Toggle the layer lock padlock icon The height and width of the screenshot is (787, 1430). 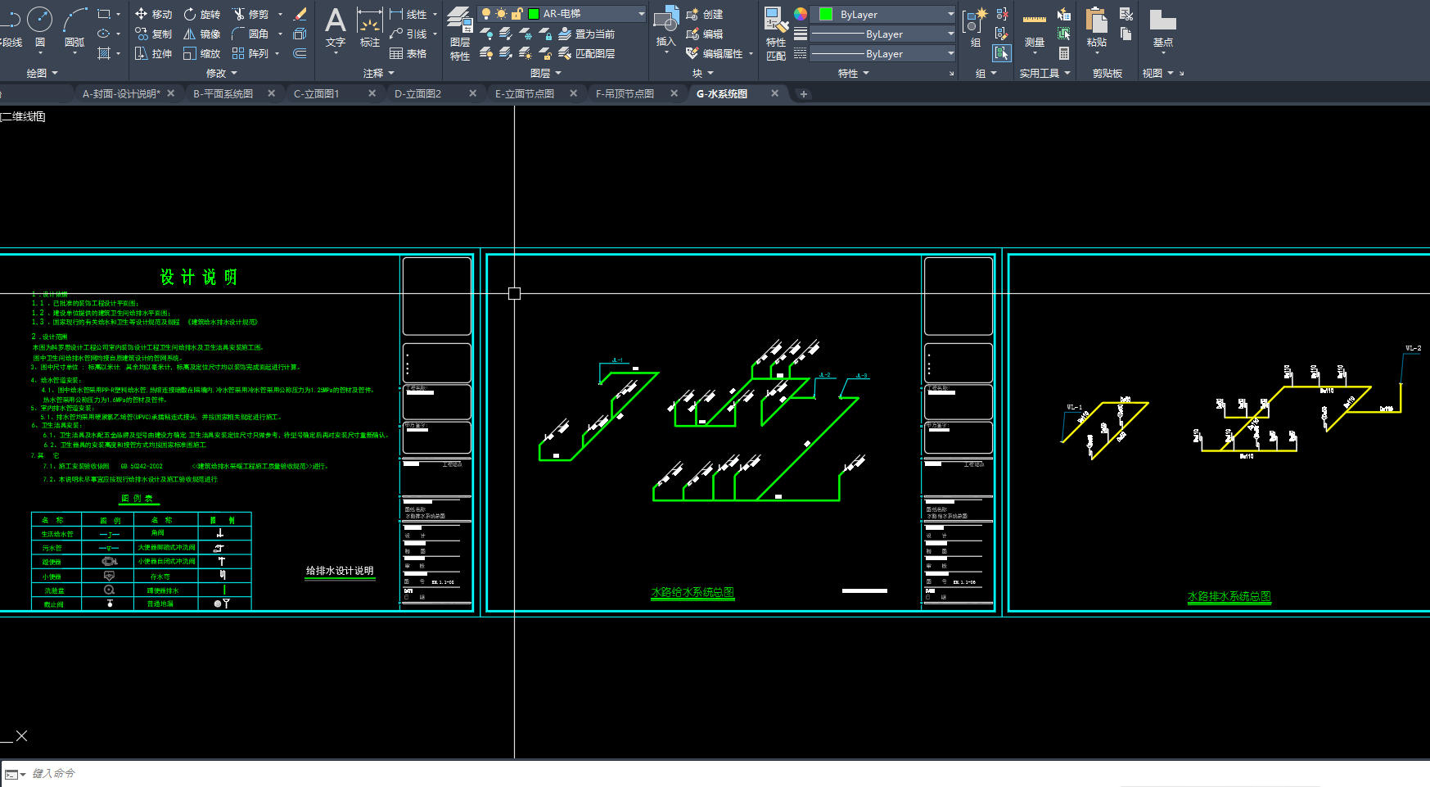pyautogui.click(x=517, y=14)
